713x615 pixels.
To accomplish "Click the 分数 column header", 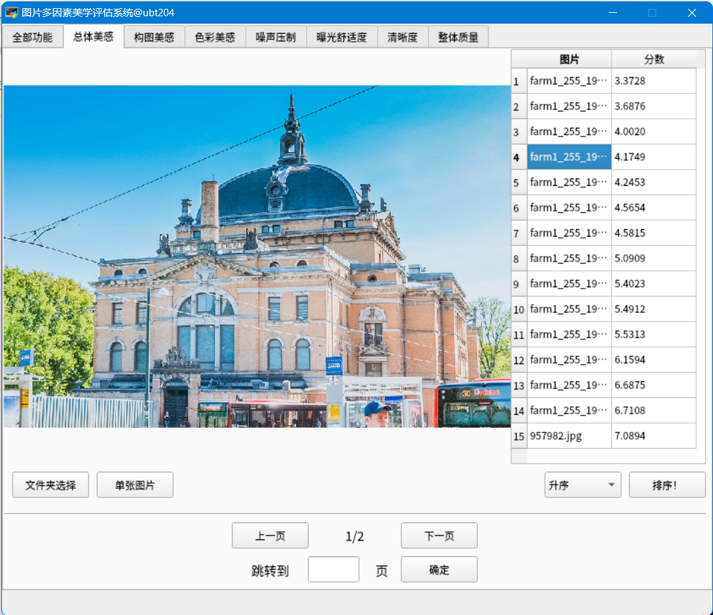I will pyautogui.click(x=654, y=59).
